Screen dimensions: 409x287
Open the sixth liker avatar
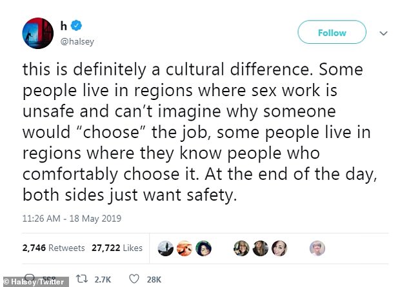point(279,248)
